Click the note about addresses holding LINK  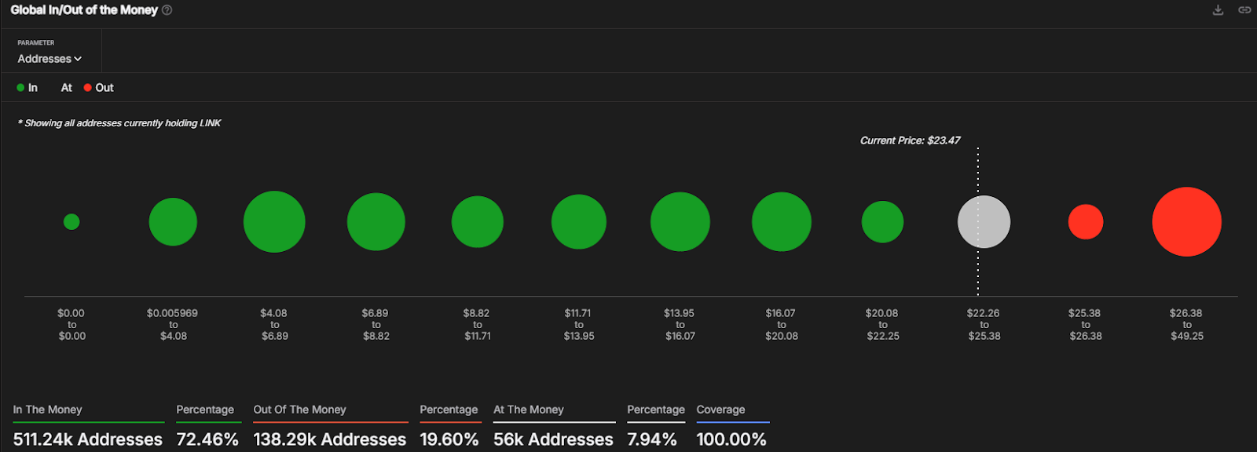[119, 123]
